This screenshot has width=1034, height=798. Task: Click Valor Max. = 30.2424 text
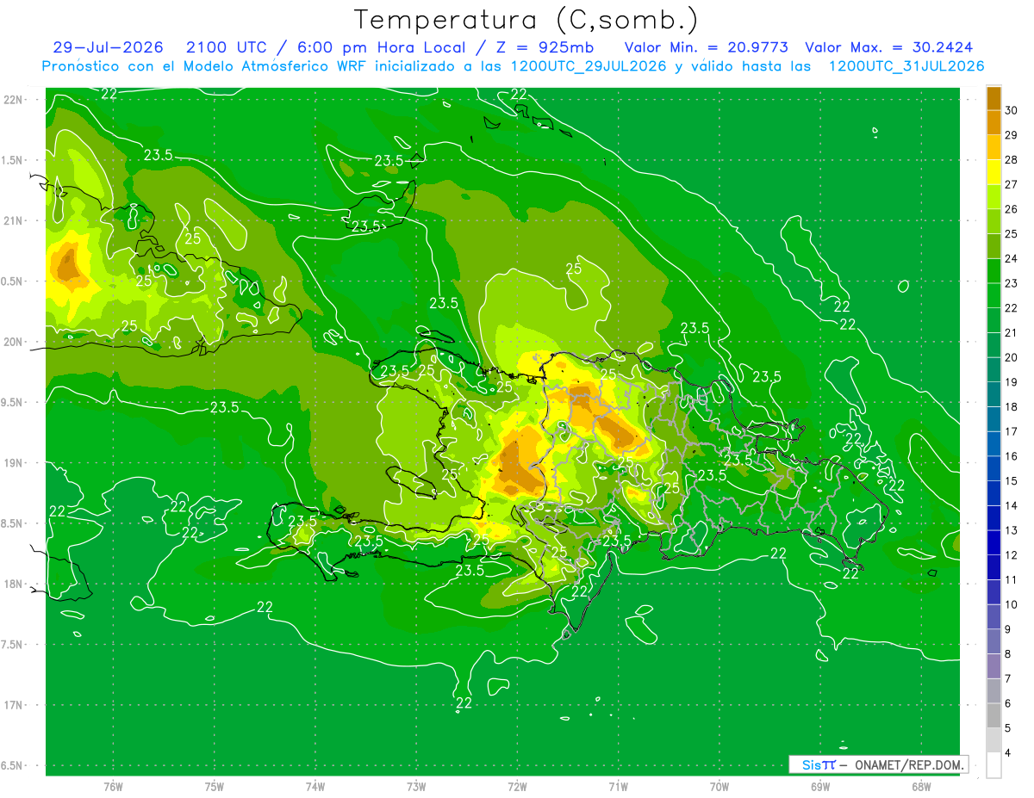pyautogui.click(x=889, y=47)
